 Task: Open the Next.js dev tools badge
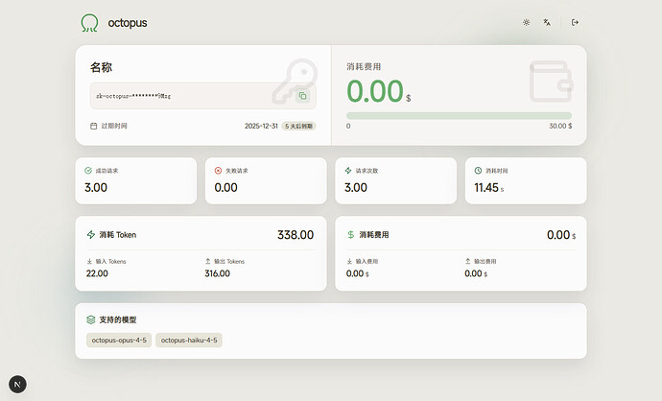[x=17, y=385]
